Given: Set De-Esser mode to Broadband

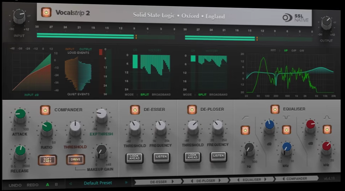Looking at the screenshot, I should (x=161, y=95).
